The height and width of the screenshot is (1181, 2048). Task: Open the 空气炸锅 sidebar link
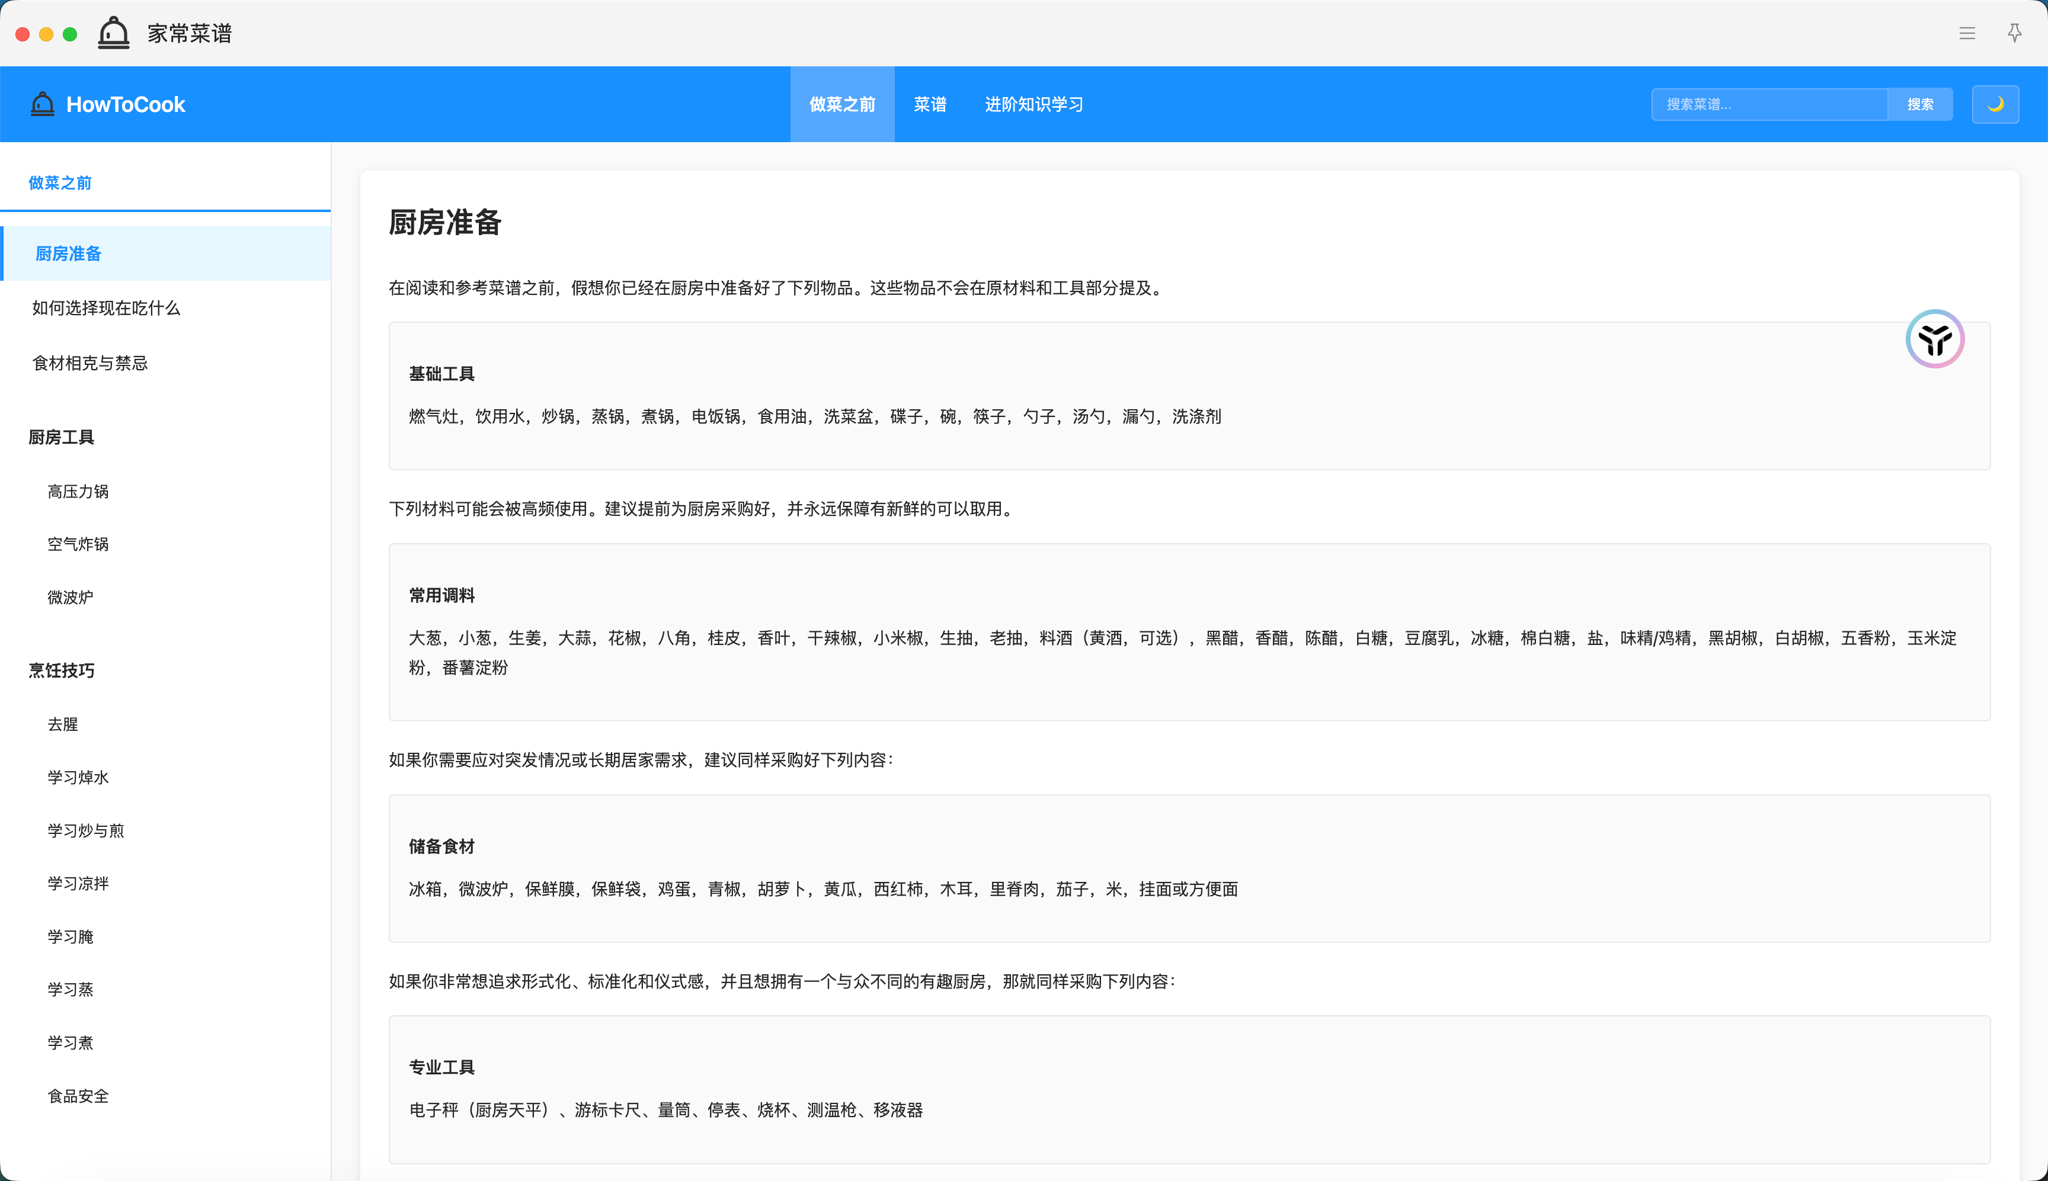click(x=78, y=544)
